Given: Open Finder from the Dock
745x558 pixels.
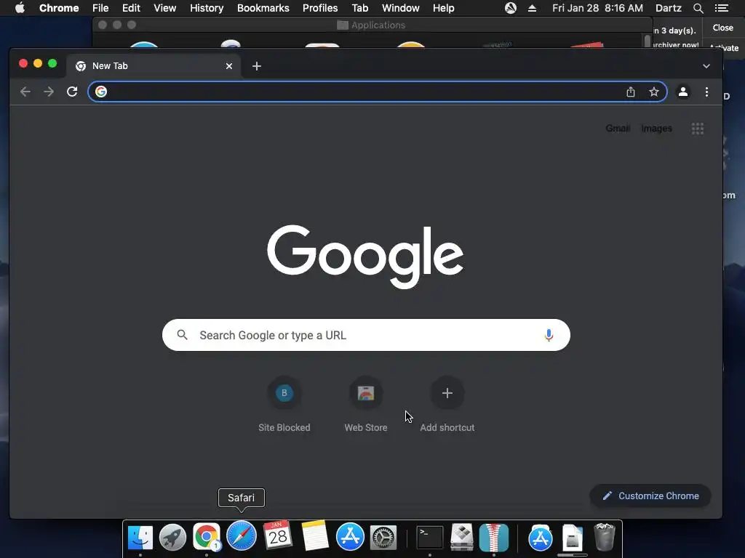Looking at the screenshot, I should click(140, 538).
